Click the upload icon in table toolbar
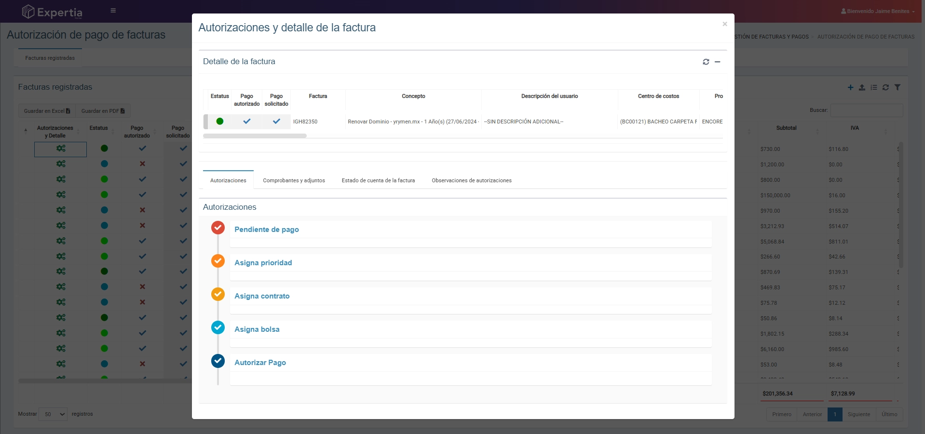925x434 pixels. [862, 87]
